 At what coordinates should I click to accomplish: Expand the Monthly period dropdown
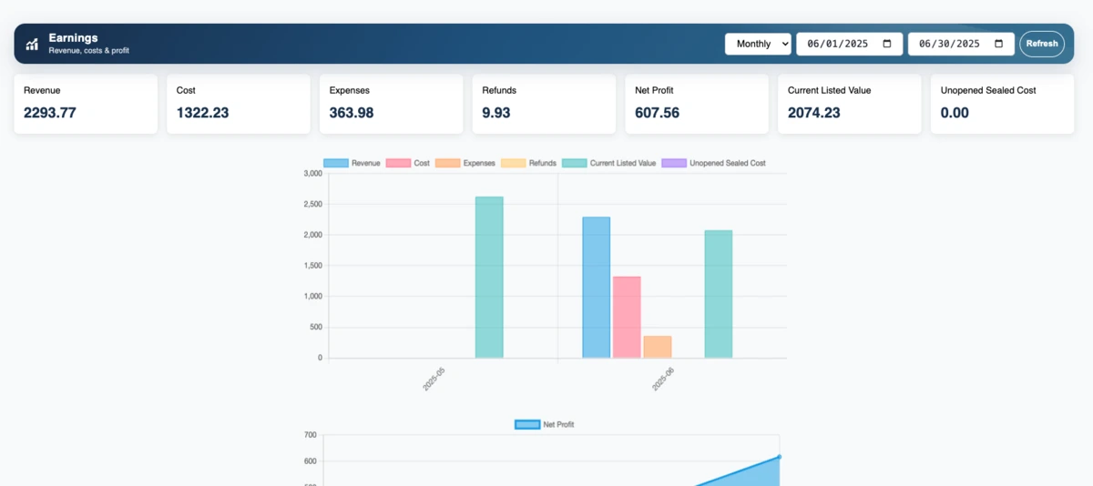[757, 44]
